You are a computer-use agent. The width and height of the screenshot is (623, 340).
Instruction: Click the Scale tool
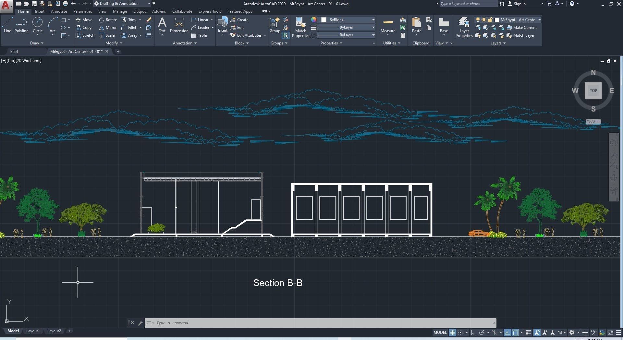coord(107,35)
